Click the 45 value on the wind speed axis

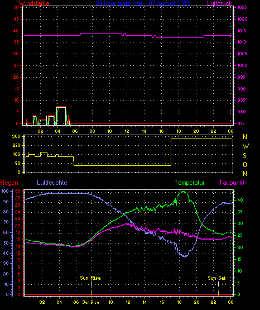pyautogui.click(x=16, y=19)
